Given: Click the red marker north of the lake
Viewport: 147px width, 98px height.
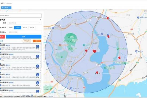Looking at the screenshot, I should [108, 37].
